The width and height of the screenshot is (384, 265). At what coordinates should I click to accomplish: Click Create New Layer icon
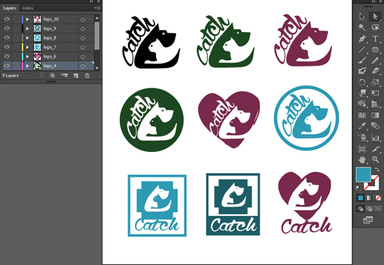(x=76, y=76)
